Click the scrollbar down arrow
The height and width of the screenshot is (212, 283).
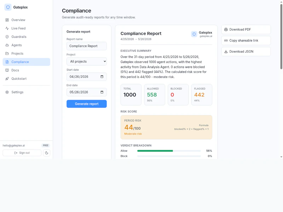[x=281, y=157]
